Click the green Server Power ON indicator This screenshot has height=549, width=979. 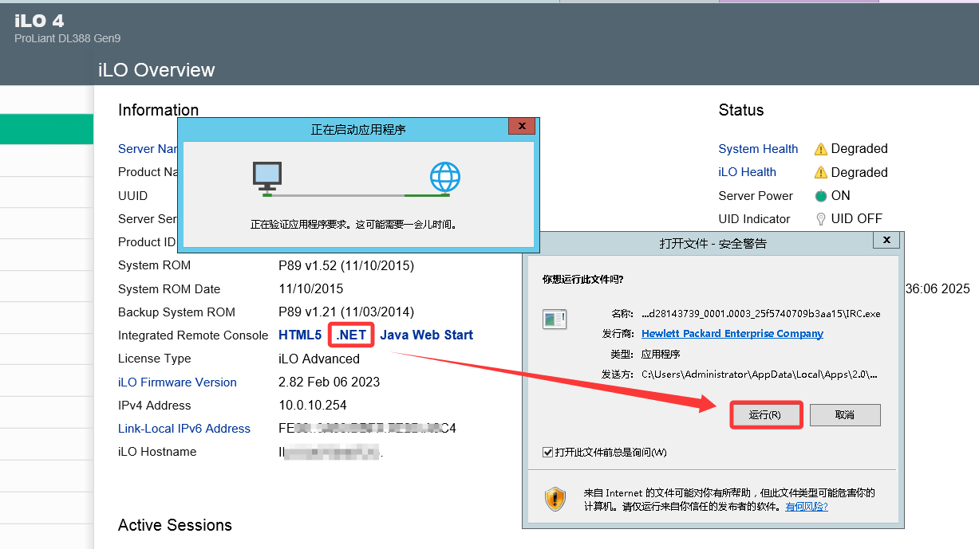[820, 196]
